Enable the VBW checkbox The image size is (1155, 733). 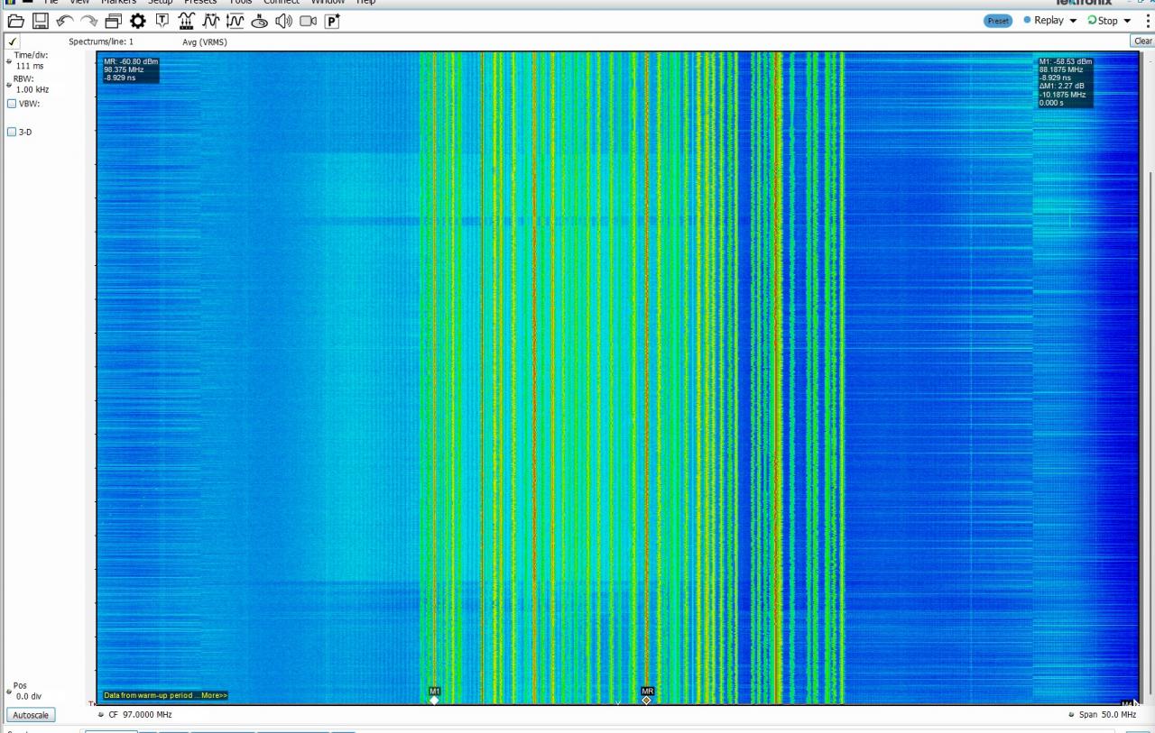tap(12, 104)
